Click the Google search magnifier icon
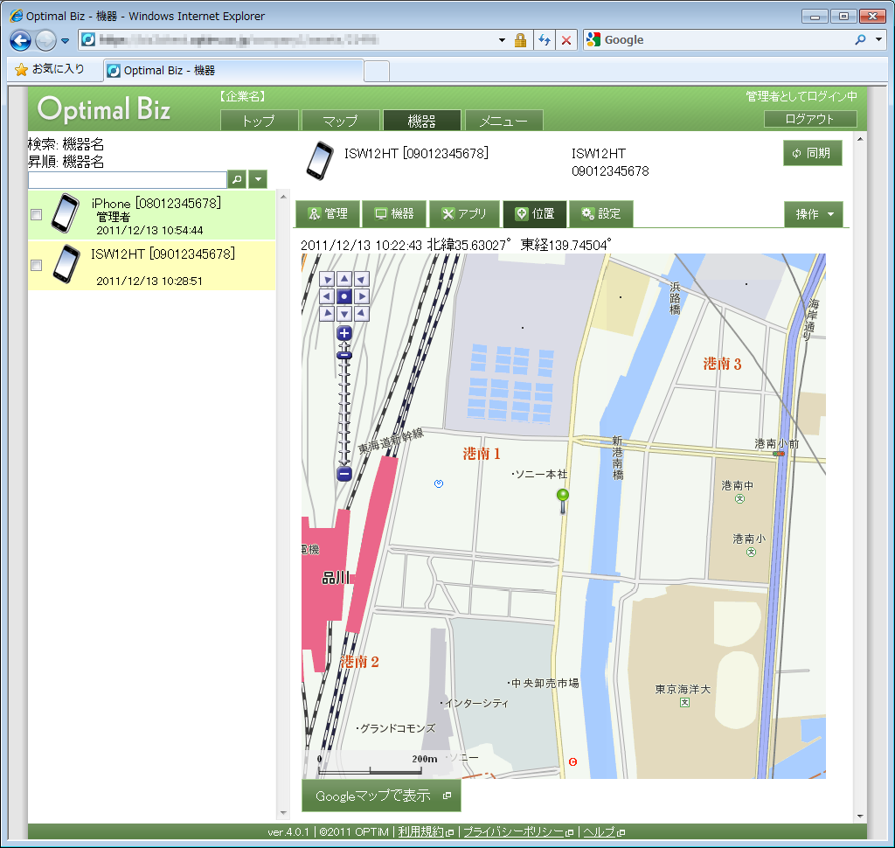Viewport: 895px width, 848px height. pyautogui.click(x=860, y=39)
